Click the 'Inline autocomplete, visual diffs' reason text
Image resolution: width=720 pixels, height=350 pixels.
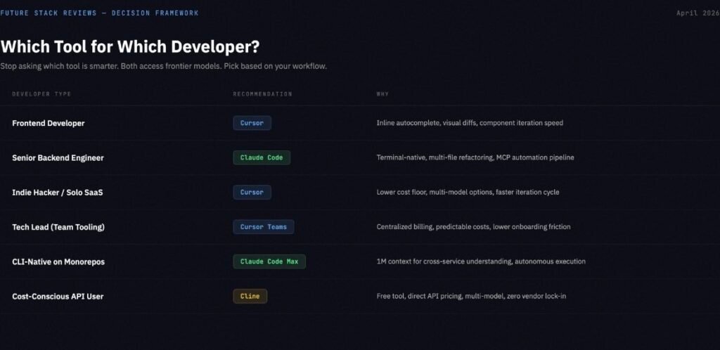(x=470, y=123)
